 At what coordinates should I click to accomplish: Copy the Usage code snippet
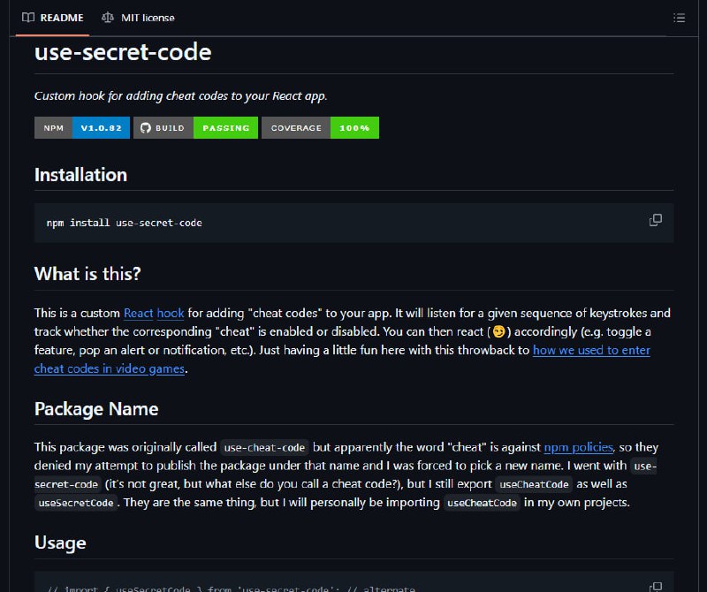pos(656,587)
